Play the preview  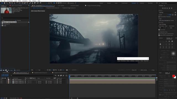[x=167, y=8]
